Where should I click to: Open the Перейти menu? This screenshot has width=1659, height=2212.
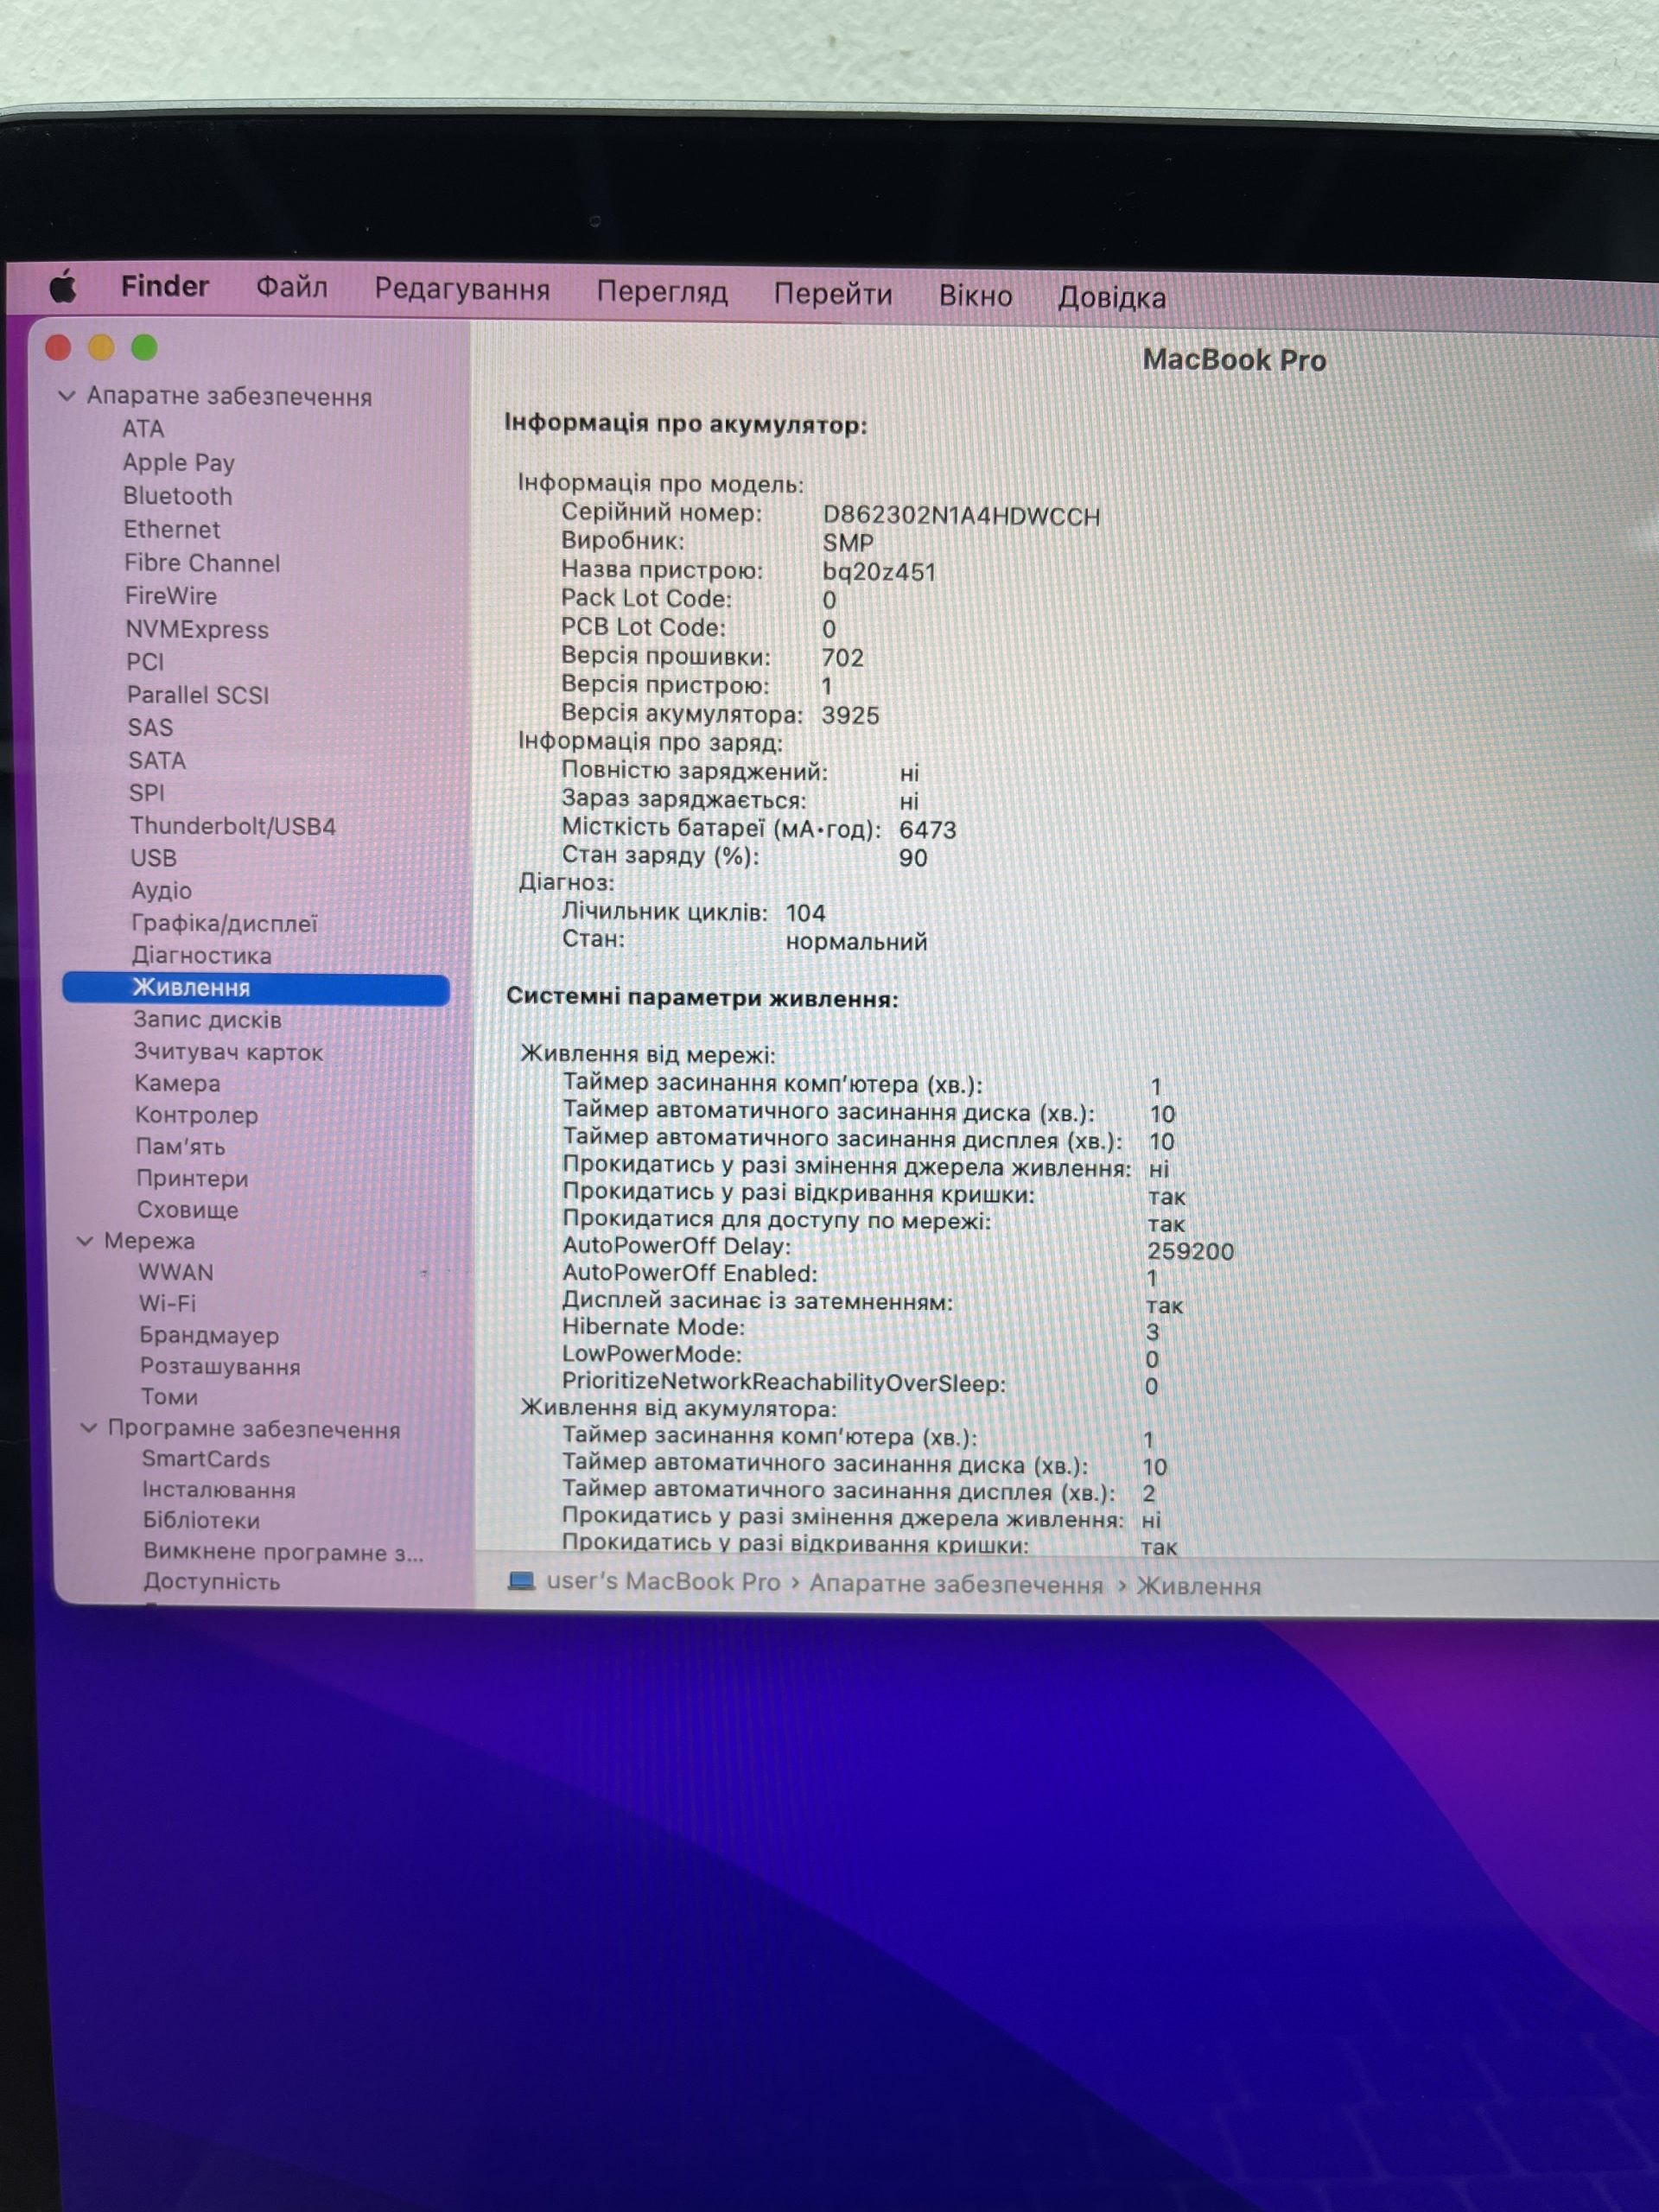(833, 295)
